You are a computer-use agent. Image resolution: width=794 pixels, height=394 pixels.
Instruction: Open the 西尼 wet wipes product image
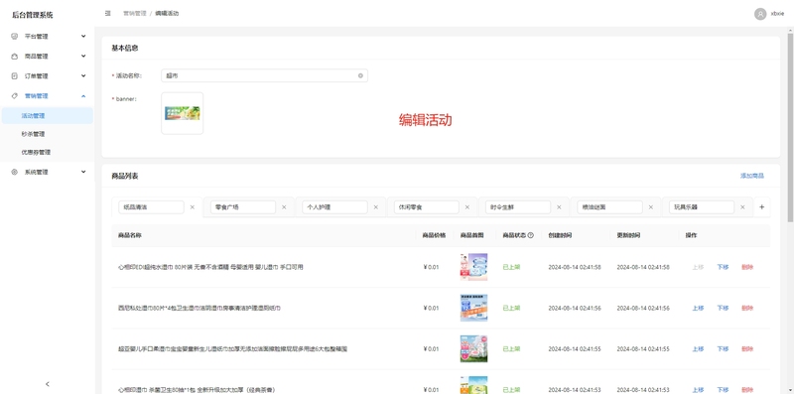tap(474, 308)
